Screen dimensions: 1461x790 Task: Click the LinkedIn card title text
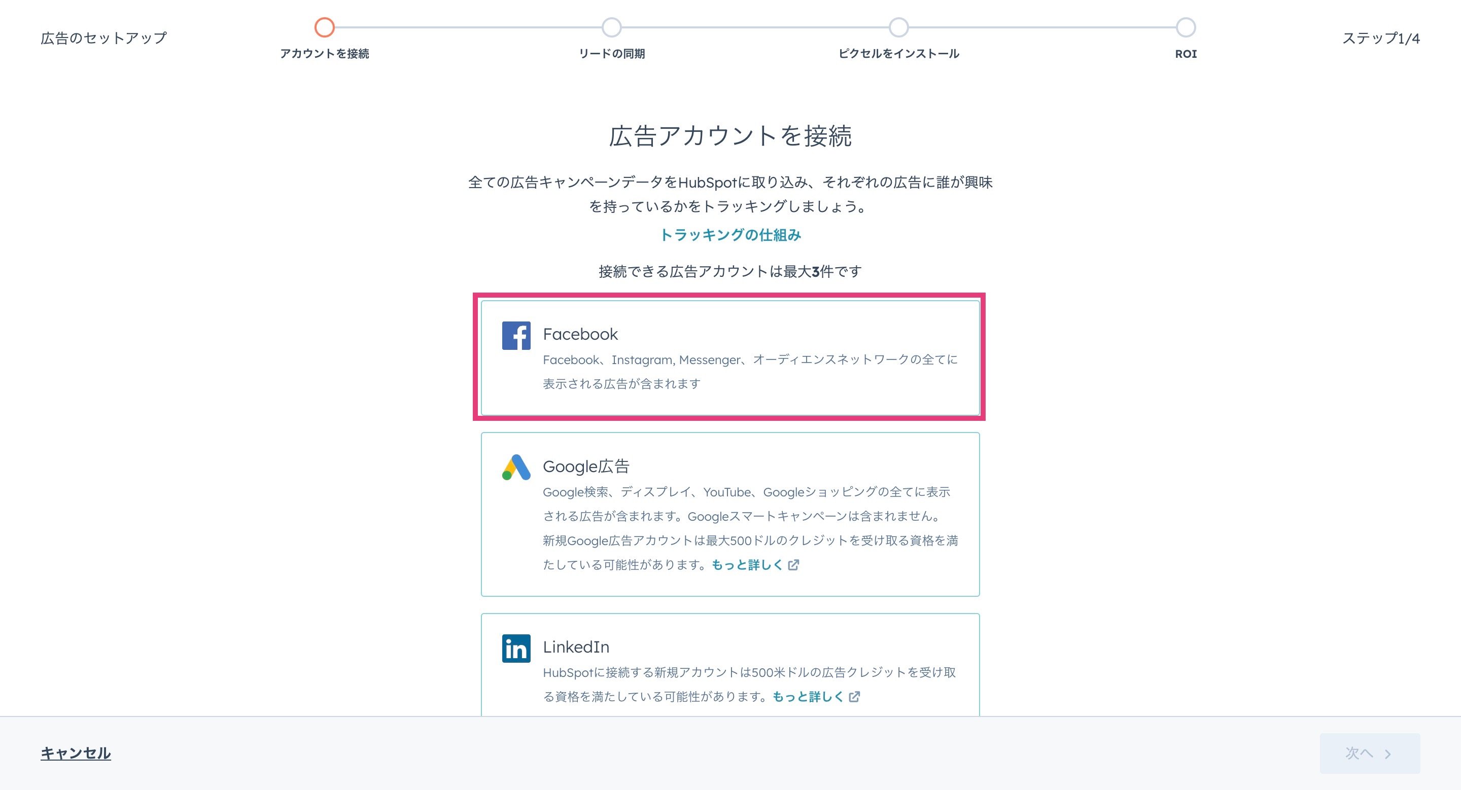point(576,647)
